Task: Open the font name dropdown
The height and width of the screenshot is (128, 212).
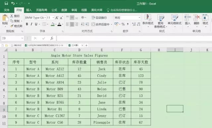Action: [45, 18]
